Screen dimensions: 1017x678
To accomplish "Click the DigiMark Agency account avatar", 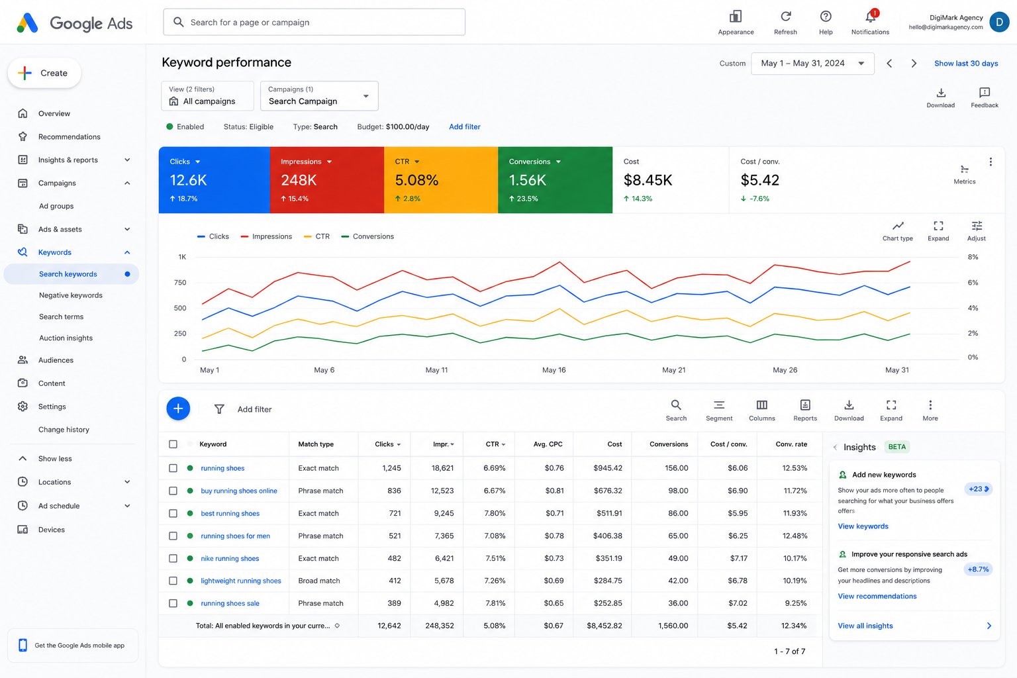I will tap(999, 22).
